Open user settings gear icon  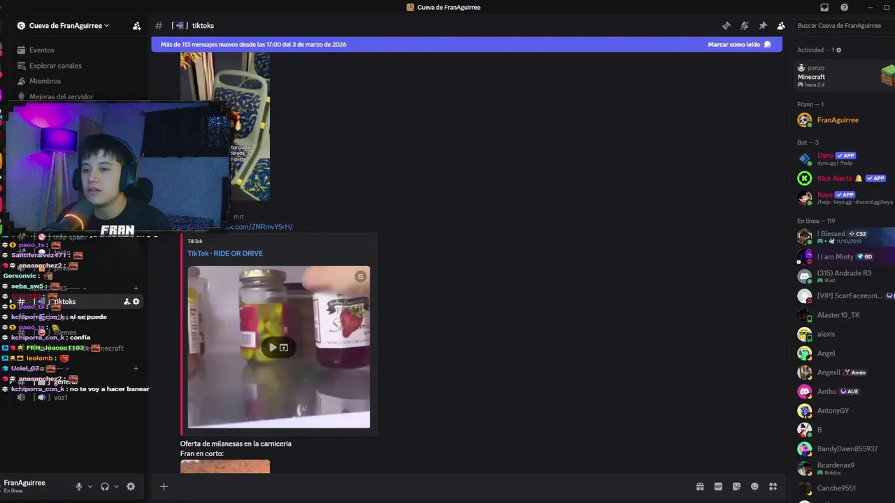click(x=131, y=486)
